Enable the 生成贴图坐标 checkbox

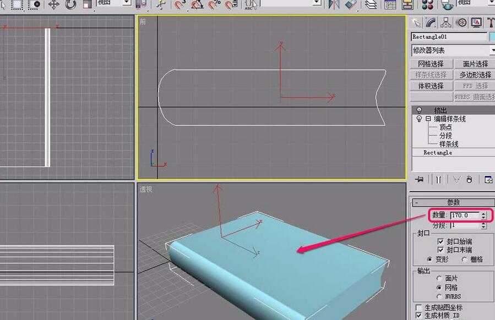pos(417,307)
